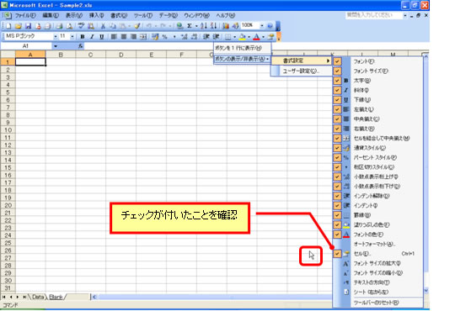Click the New workbook toolbar icon
455x311 pixels.
[8, 26]
